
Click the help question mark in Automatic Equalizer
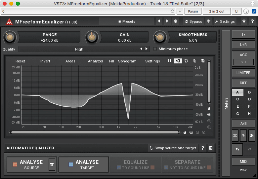(203, 148)
